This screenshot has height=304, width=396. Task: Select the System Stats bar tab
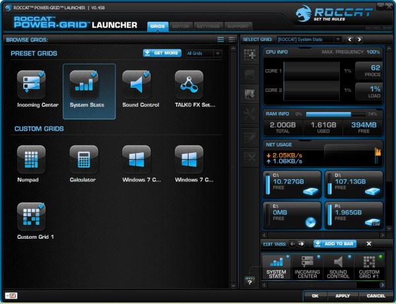tap(276, 267)
